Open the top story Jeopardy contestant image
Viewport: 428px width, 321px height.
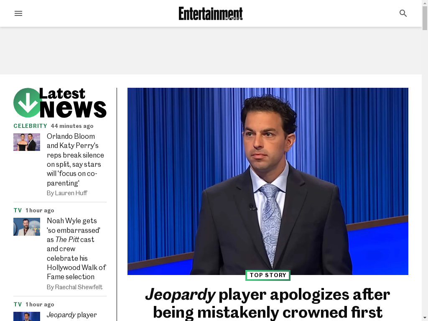tap(268, 181)
